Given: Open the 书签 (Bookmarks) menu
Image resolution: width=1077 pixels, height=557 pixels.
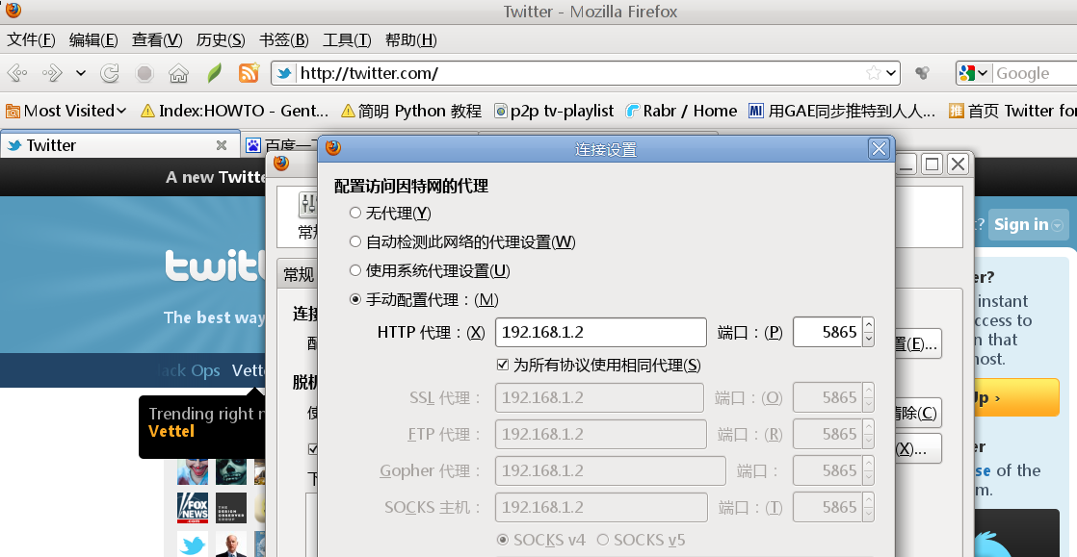Looking at the screenshot, I should tap(283, 39).
